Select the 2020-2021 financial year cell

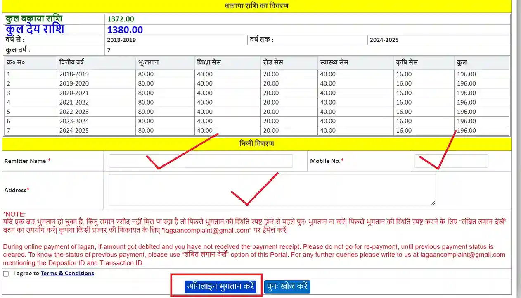(74, 93)
